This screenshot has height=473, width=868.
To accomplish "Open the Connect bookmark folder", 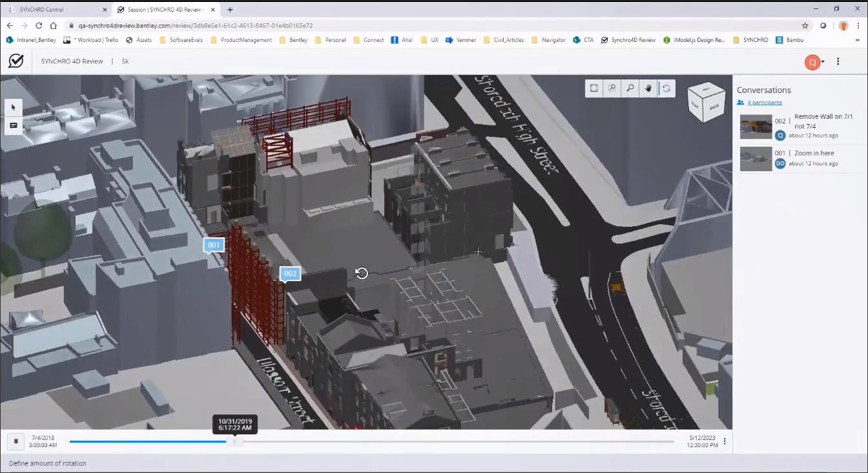I will point(369,40).
